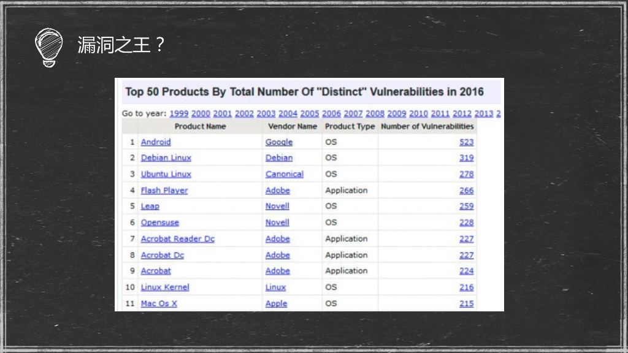Open the Linux Kernel product link
628x353 pixels.
164,287
